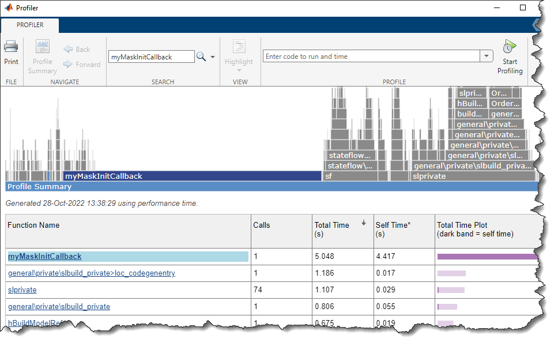Expand the Highlight dropdown arrow
The image size is (558, 346).
click(x=239, y=71)
